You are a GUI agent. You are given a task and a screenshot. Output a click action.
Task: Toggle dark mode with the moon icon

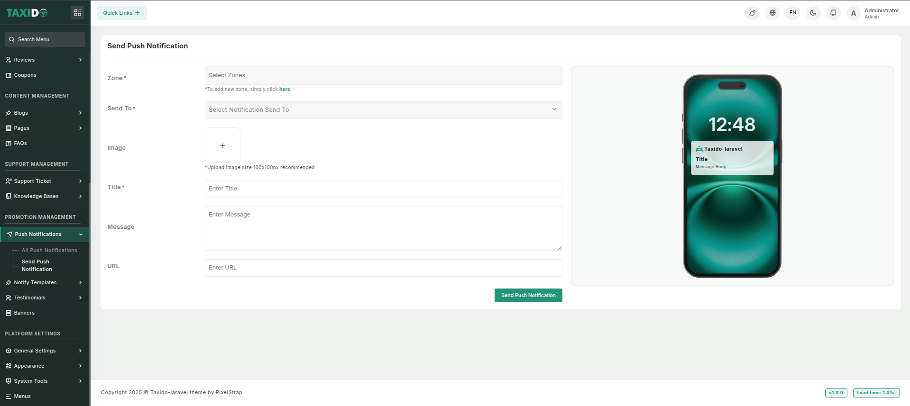coord(813,13)
